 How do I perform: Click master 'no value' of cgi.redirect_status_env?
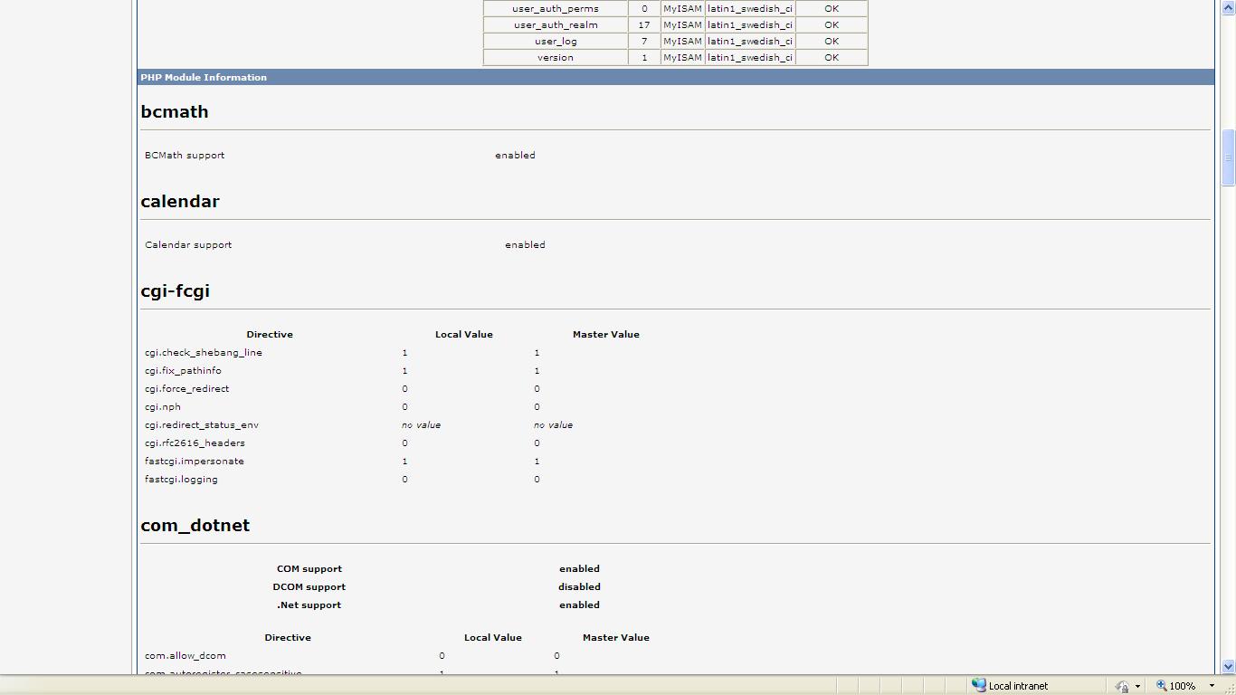tap(553, 424)
